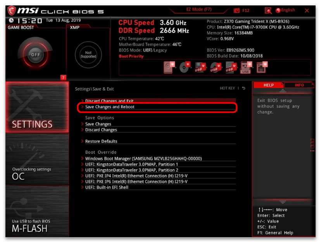The height and width of the screenshot is (243, 321).
Task: Click the BIOS Build Date 10/08/2018 text
Action: (x=235, y=56)
